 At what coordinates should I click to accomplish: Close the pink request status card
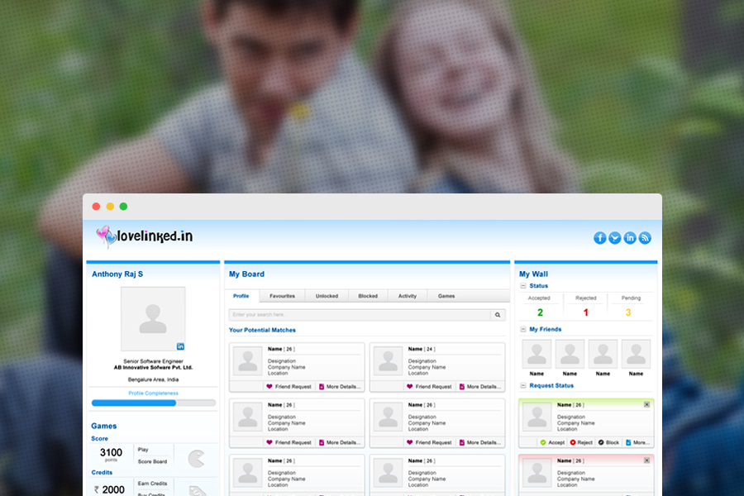click(x=646, y=460)
